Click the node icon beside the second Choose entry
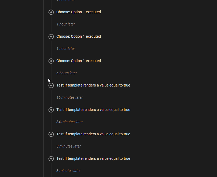This screenshot has height=177, width=217. pos(51,36)
